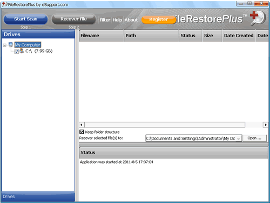Open the About menu item
Screen dimensions: 270x203
[131, 20]
